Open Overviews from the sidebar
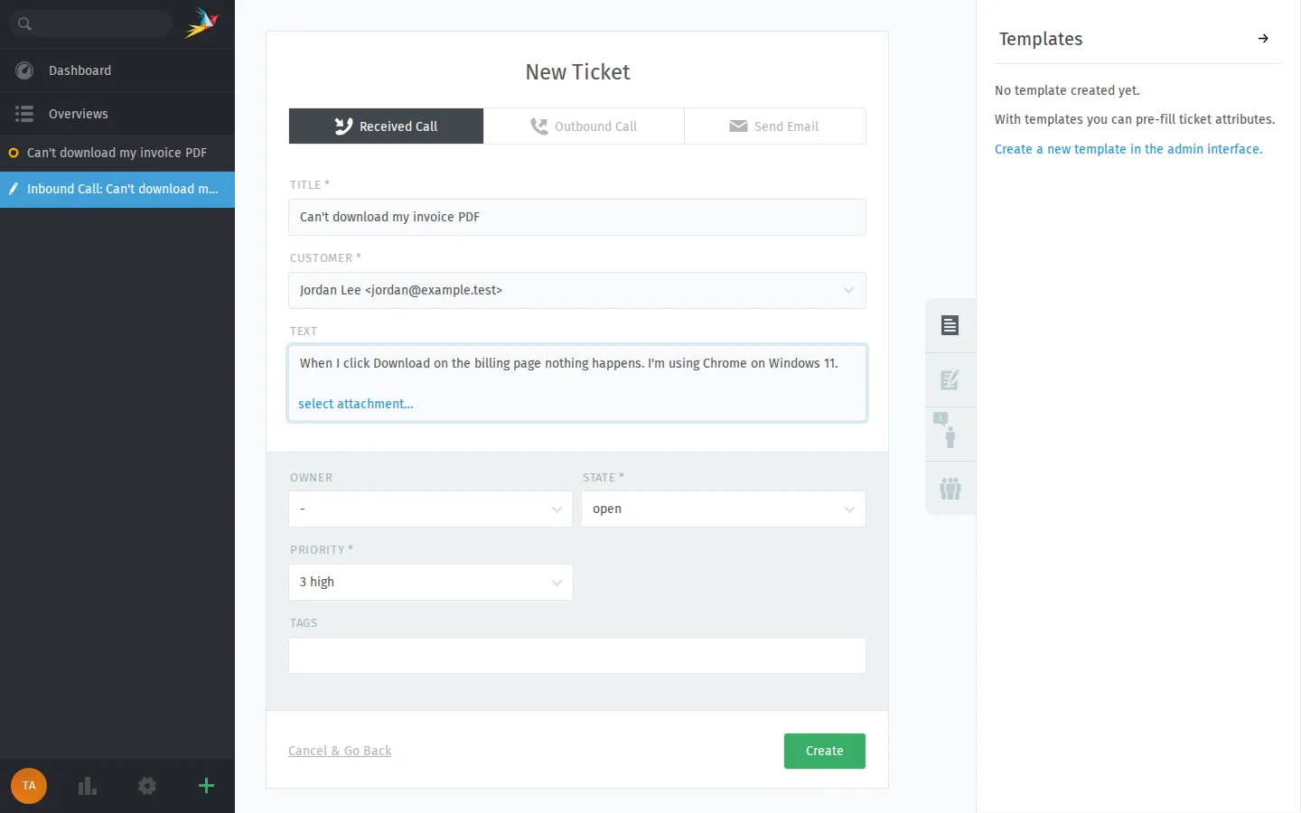 coord(117,114)
